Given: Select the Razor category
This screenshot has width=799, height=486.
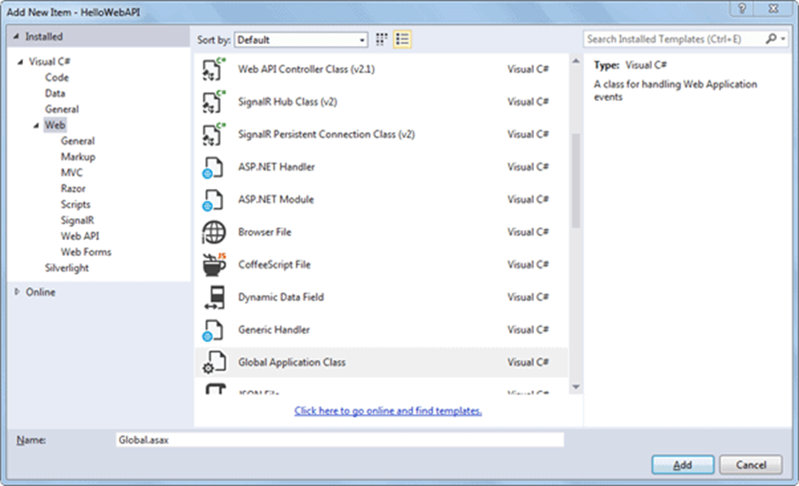Looking at the screenshot, I should (x=73, y=188).
